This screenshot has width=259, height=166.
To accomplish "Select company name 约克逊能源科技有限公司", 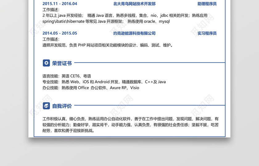I will point(134,33).
